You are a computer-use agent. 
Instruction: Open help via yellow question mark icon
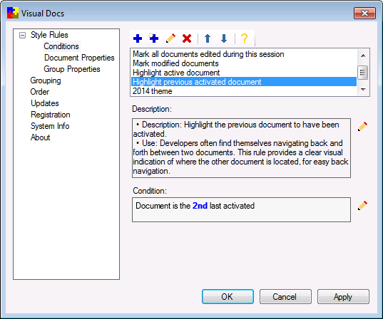click(244, 38)
